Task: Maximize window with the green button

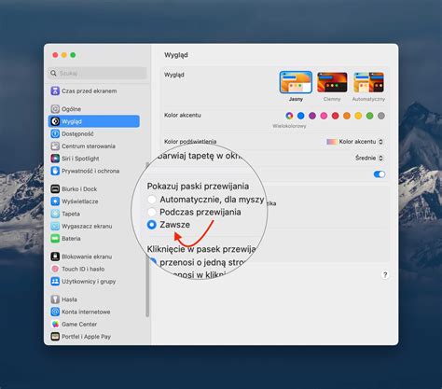Action: tap(73, 55)
